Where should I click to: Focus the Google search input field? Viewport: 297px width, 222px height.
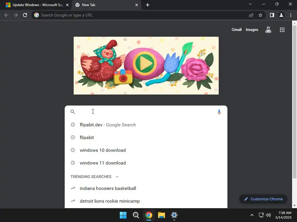[146, 112]
